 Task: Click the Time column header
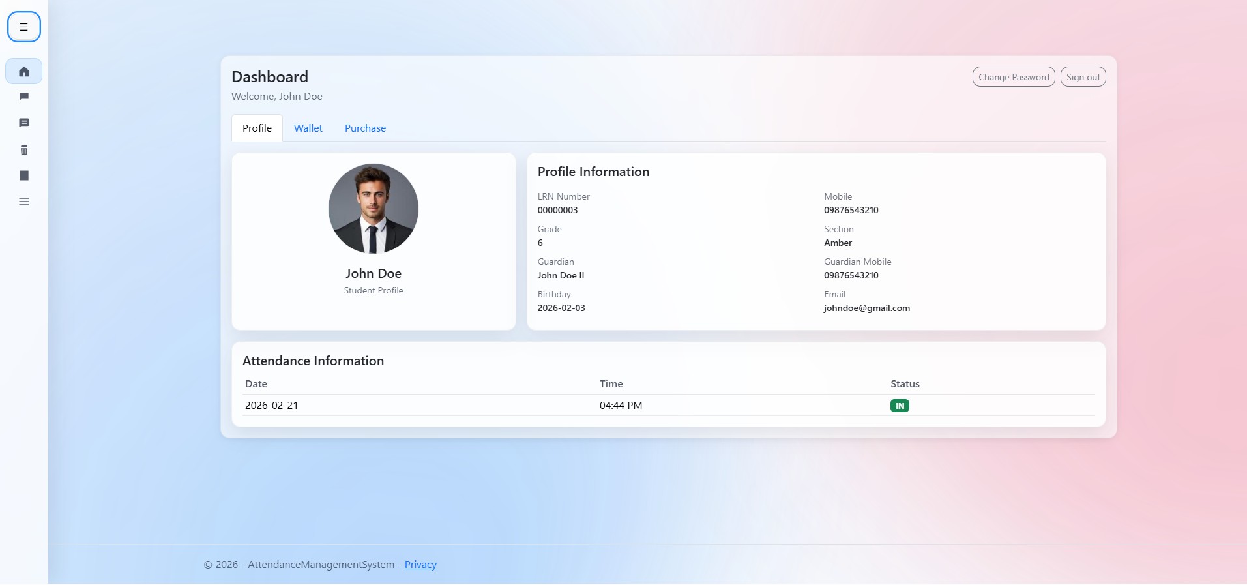coord(611,384)
